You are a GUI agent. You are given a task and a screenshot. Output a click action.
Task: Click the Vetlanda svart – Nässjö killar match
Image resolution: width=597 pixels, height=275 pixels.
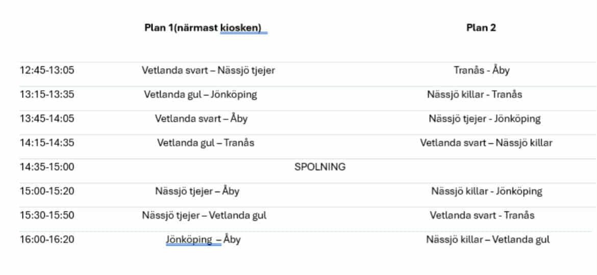point(486,143)
